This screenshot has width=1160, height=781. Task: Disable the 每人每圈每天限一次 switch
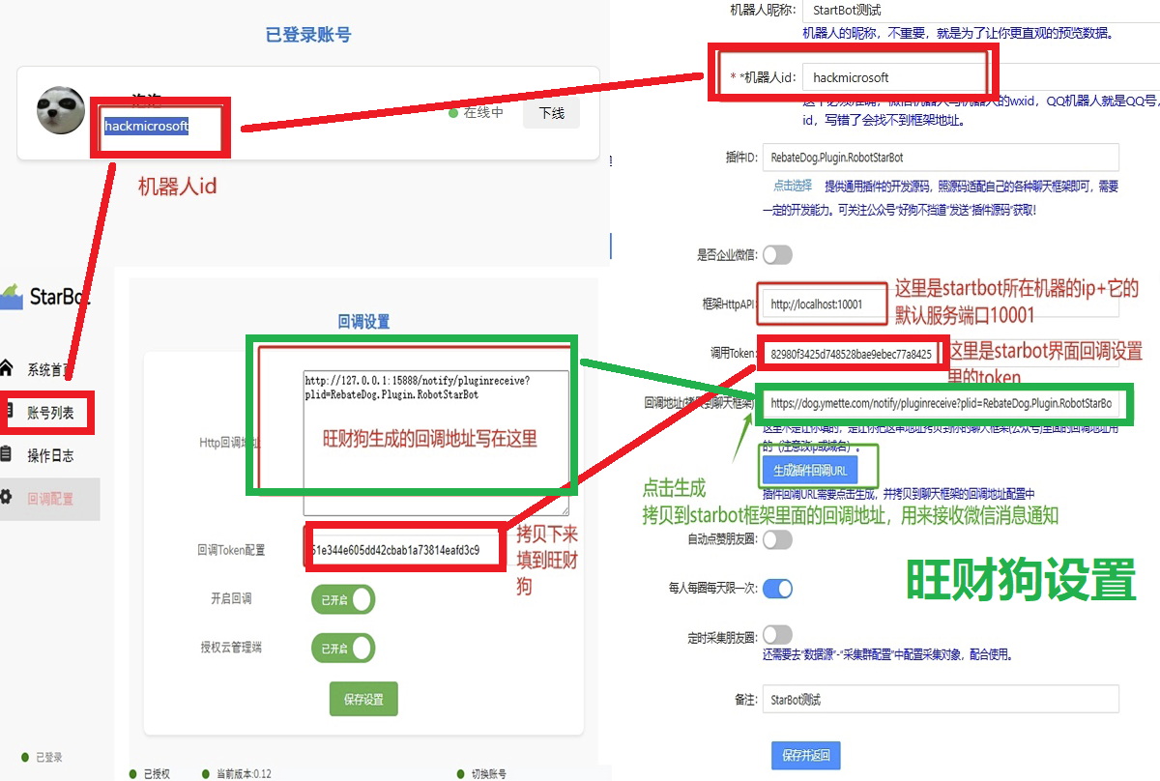point(777,588)
